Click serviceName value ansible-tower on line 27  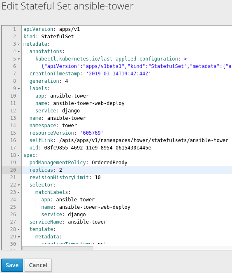pyautogui.click(x=87, y=222)
